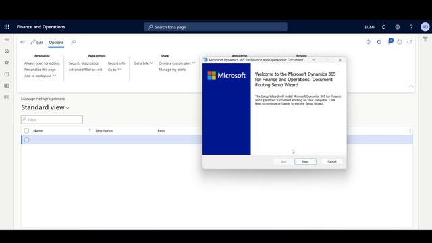Click Manage my alerts
432x243 pixels.
172,70
